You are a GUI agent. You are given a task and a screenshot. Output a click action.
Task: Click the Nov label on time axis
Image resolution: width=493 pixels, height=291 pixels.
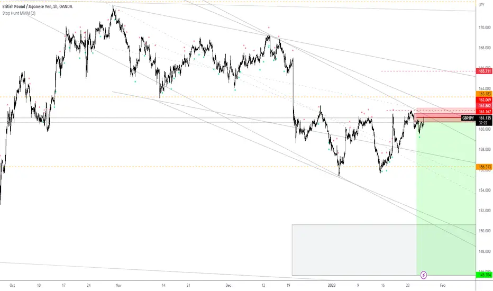point(118,286)
